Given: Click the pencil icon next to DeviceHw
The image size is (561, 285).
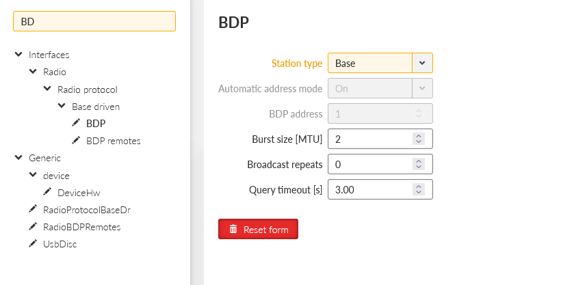Looking at the screenshot, I should (47, 192).
